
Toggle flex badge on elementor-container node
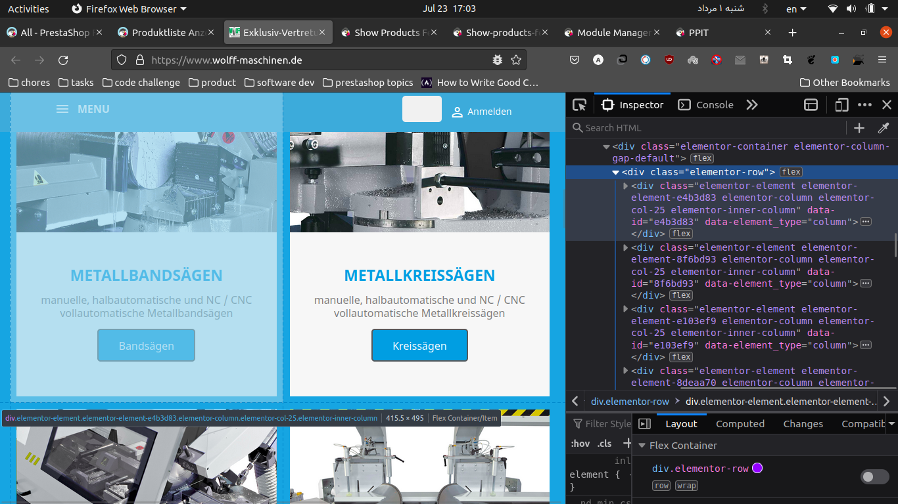[x=702, y=158]
